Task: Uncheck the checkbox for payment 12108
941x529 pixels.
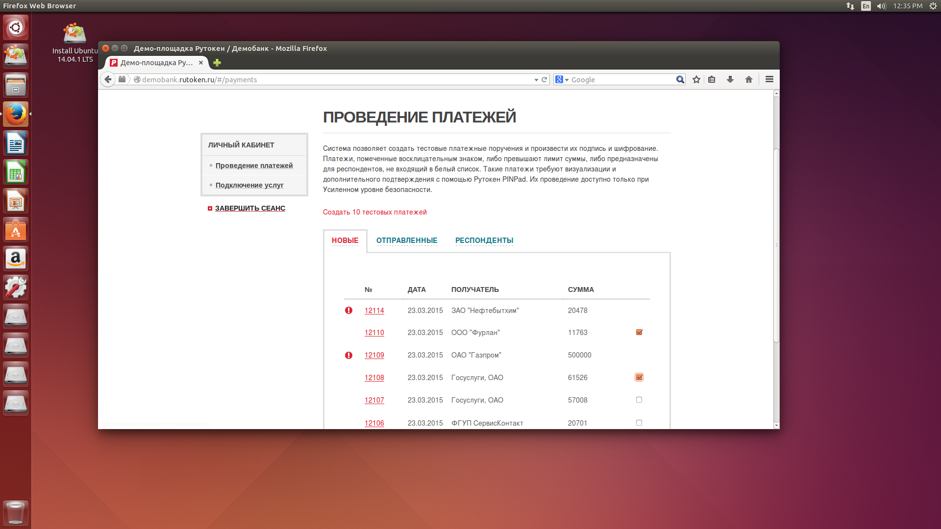Action: click(x=639, y=377)
